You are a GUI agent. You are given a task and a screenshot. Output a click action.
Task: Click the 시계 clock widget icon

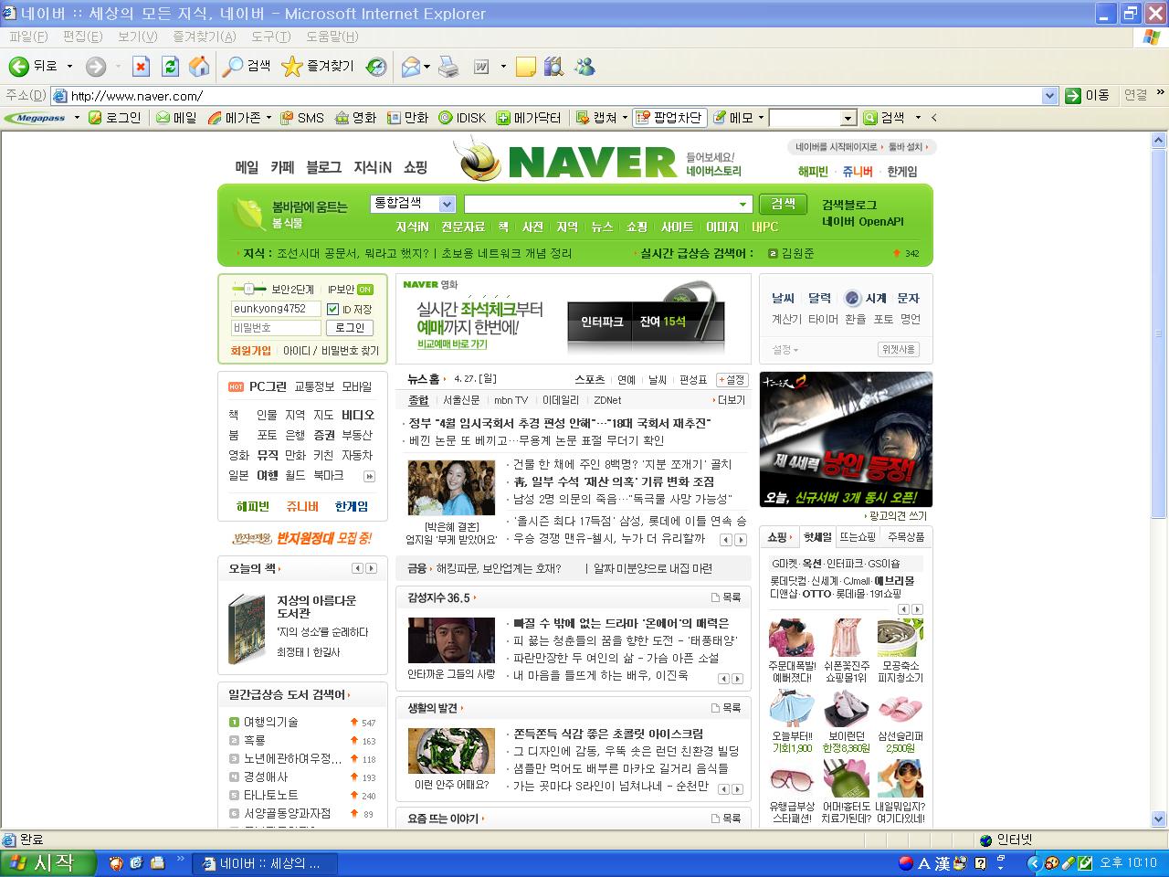pyautogui.click(x=853, y=298)
